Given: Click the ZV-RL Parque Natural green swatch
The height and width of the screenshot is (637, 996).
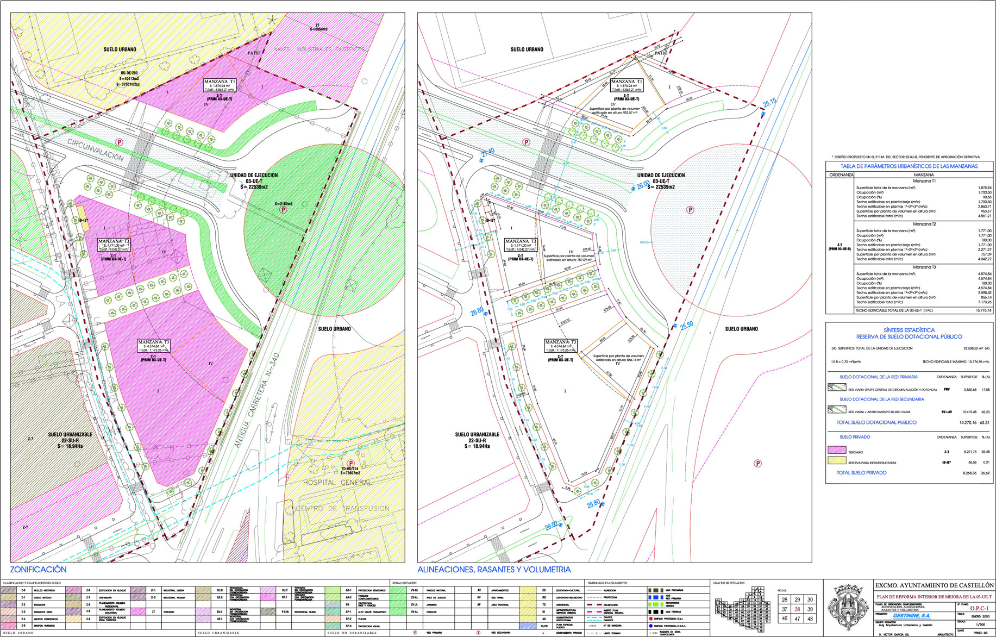Looking at the screenshot, I should (398, 590).
